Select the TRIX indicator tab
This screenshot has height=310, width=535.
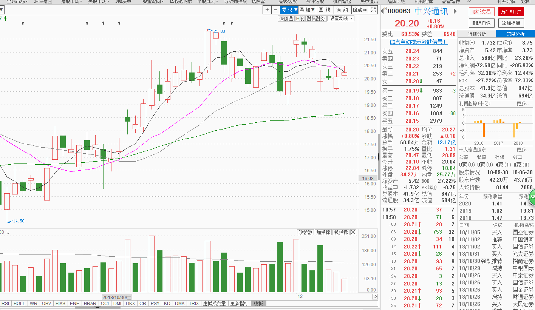coord(194,304)
